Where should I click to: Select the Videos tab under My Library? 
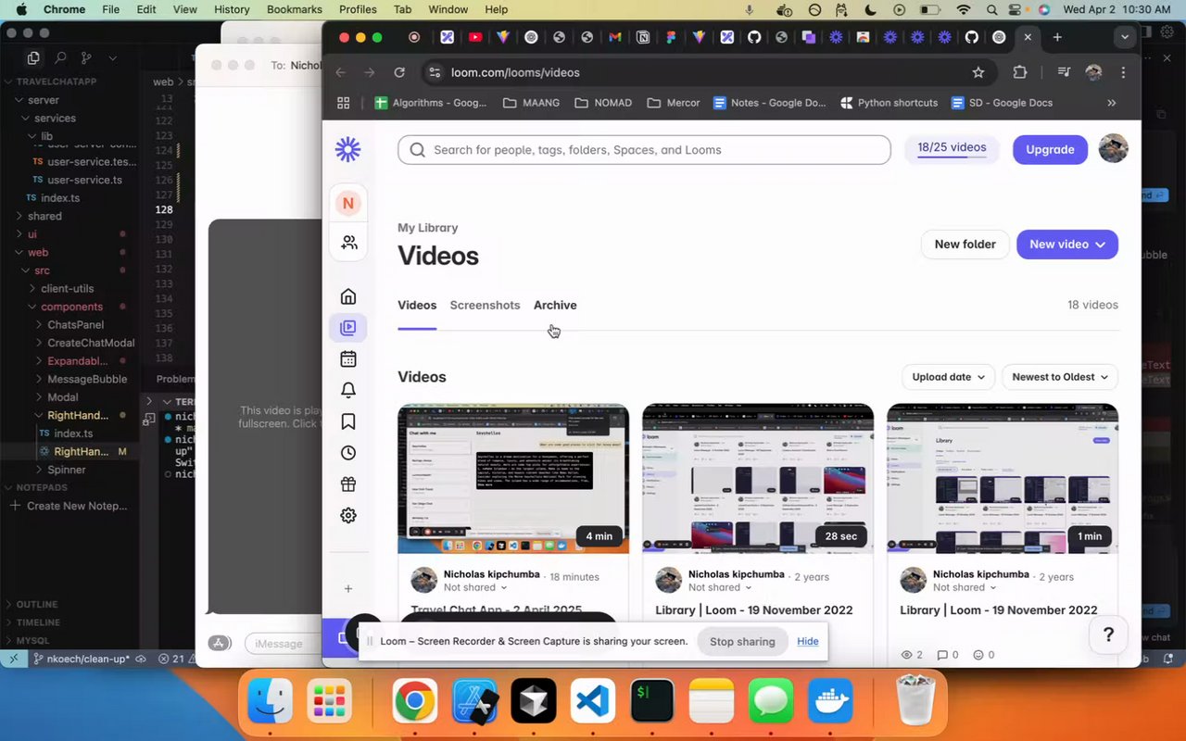click(417, 305)
